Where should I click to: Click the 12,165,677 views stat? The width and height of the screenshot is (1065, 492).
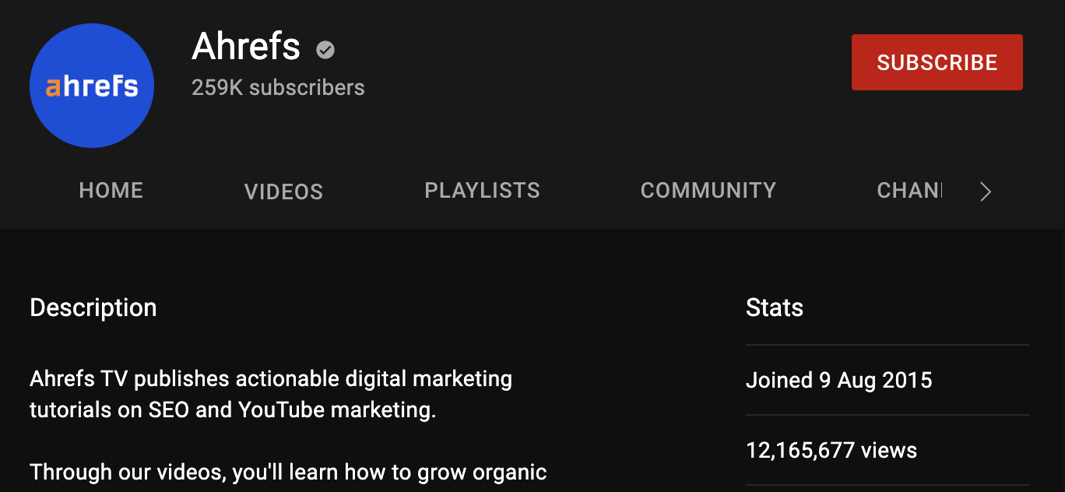831,450
